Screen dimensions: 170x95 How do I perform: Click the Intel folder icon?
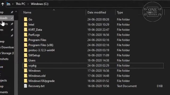25,25
